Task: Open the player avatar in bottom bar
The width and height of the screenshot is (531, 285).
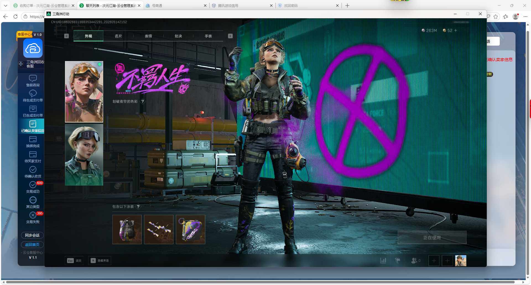Action: coord(461,261)
